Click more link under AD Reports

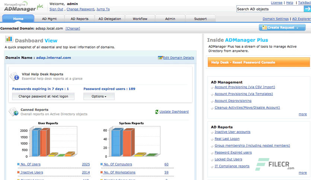pyautogui.click(x=303, y=173)
